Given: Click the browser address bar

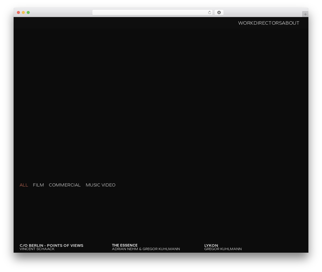Looking at the screenshot, I should [152, 13].
